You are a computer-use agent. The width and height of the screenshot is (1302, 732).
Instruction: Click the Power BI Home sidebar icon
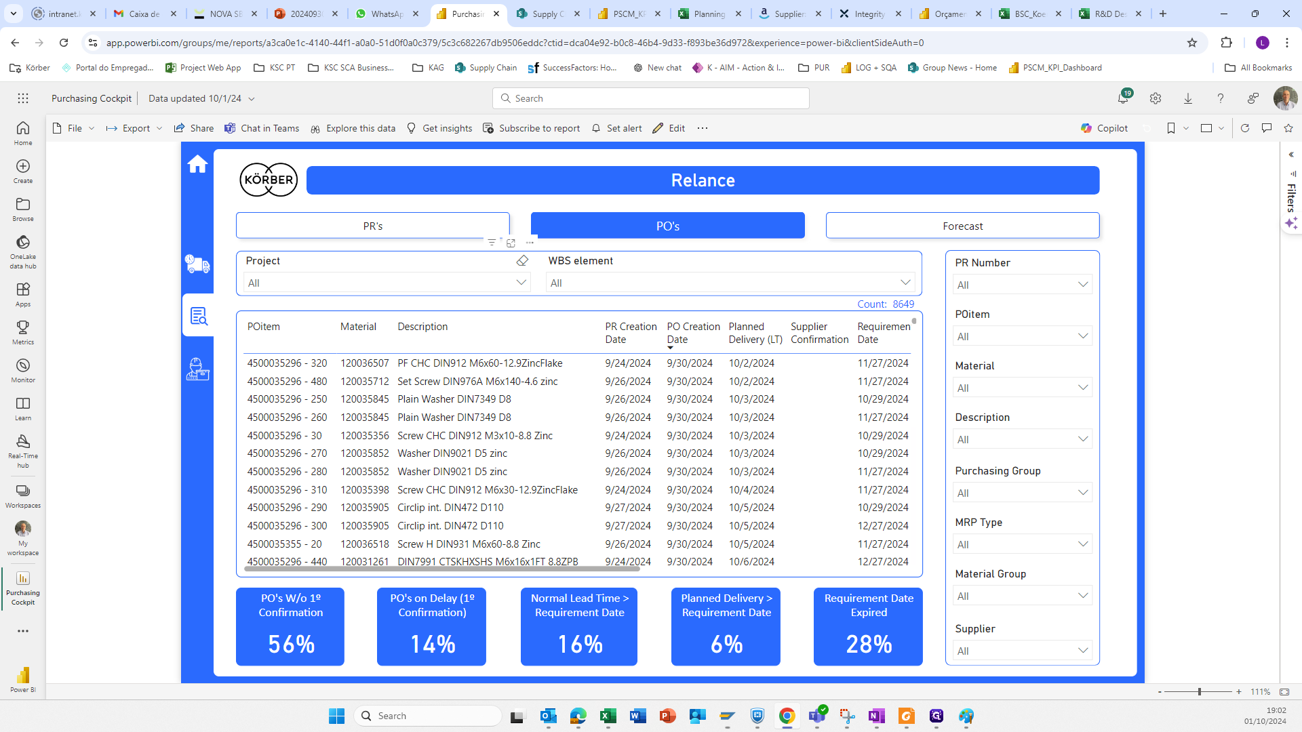tap(23, 133)
